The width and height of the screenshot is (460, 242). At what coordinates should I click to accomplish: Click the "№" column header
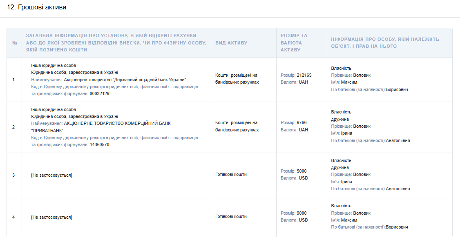14,43
